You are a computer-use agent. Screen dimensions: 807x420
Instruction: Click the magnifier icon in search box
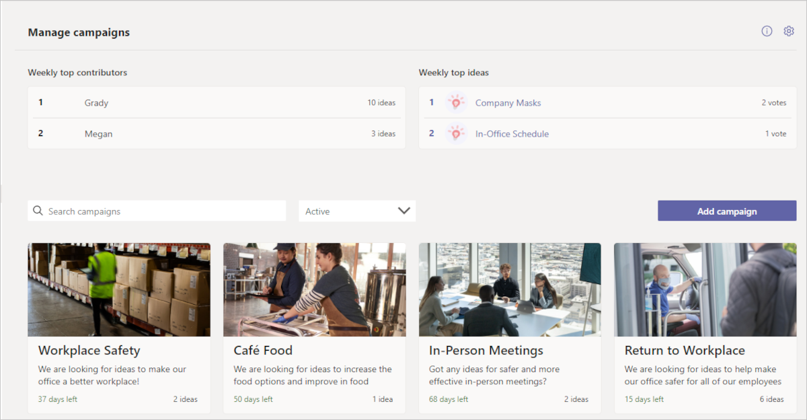click(38, 211)
